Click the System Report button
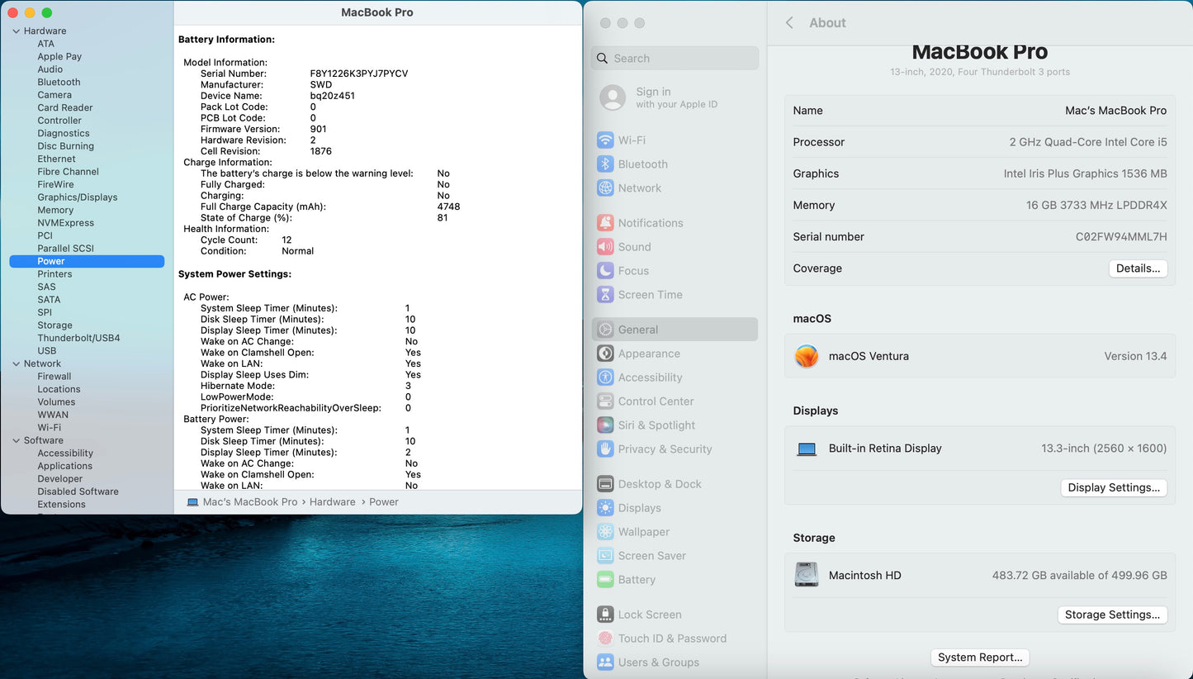The image size is (1193, 679). point(980,658)
